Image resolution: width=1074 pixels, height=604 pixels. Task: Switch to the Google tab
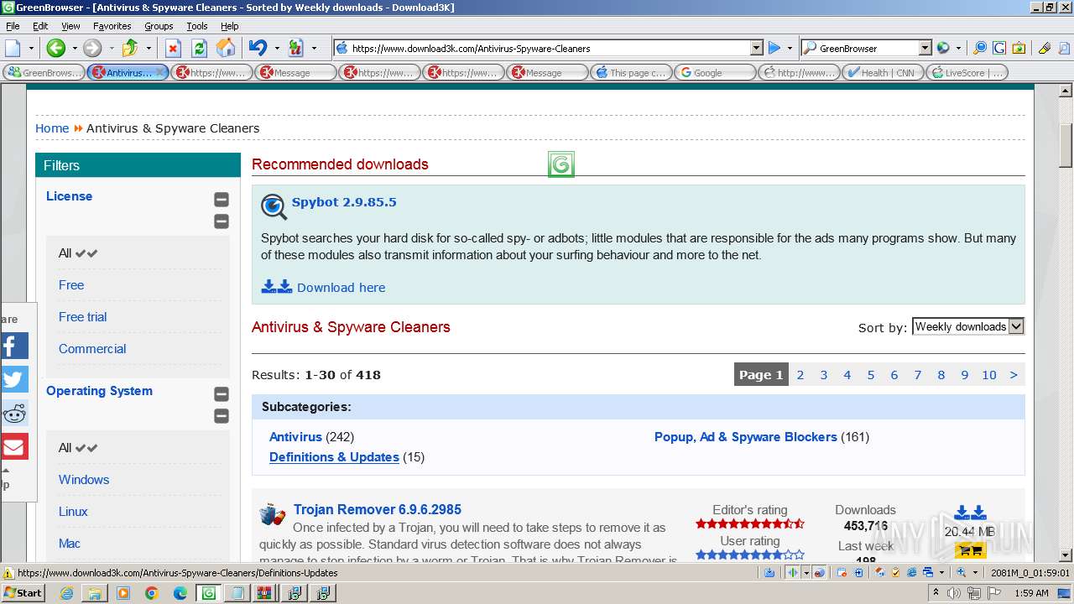coord(715,73)
